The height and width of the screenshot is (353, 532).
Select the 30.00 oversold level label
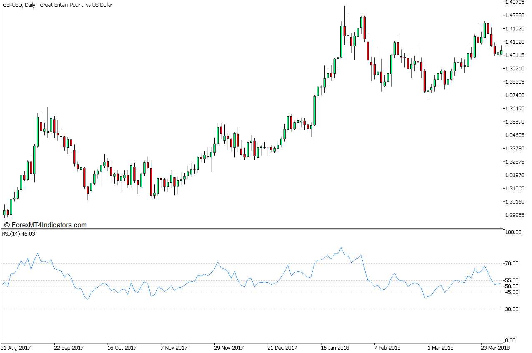point(512,310)
